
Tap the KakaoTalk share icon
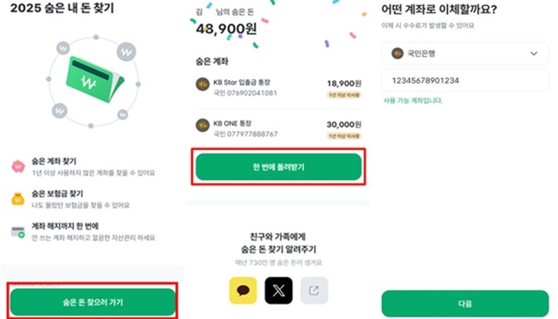pos(242,291)
